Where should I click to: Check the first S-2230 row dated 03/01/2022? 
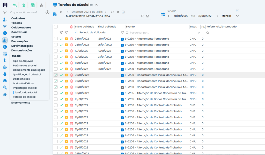click(56, 39)
